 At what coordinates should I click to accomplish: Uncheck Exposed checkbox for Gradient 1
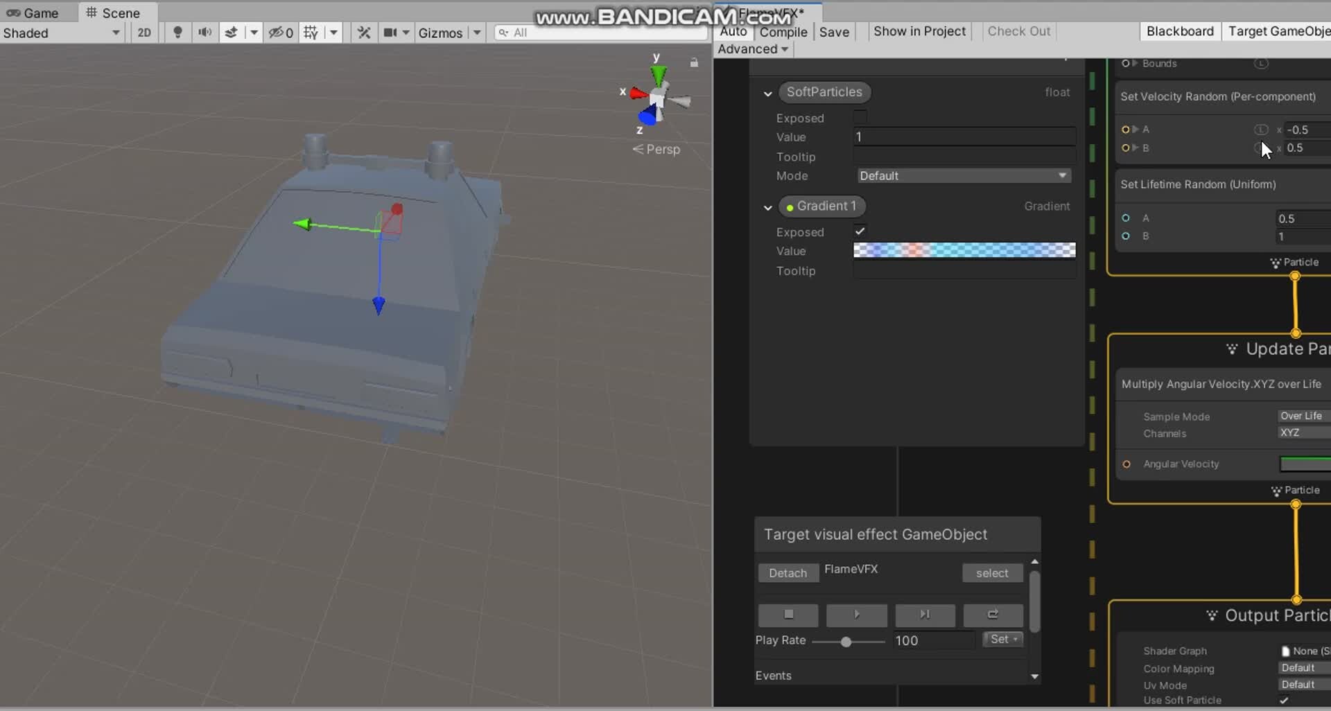coord(860,231)
